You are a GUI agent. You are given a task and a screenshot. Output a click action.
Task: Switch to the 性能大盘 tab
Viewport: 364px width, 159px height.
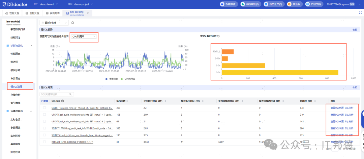pos(12,13)
